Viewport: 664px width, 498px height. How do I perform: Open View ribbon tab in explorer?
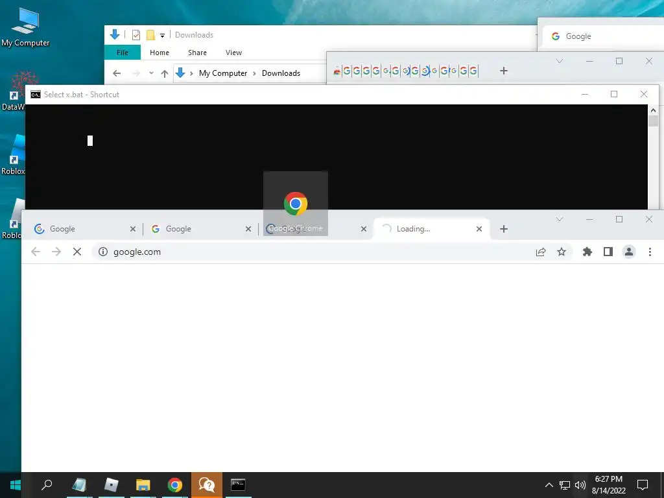[233, 53]
